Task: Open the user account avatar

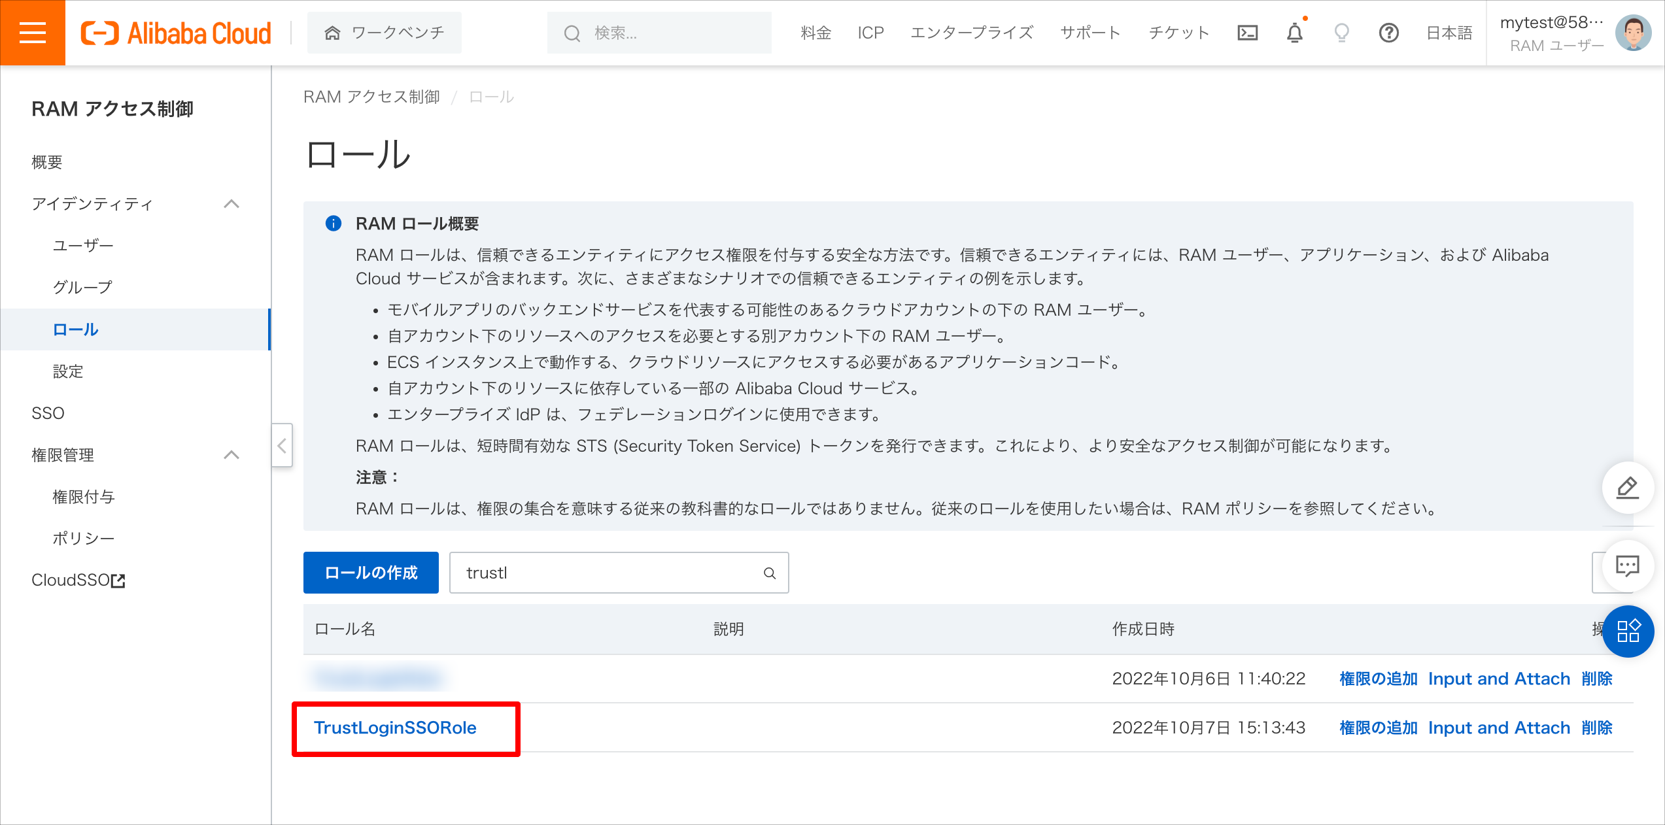Action: [x=1634, y=33]
